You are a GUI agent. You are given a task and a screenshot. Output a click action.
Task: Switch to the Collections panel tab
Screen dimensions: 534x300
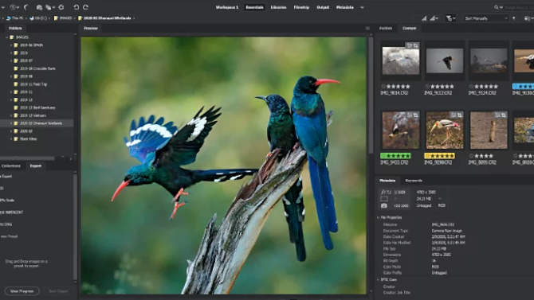click(11, 166)
